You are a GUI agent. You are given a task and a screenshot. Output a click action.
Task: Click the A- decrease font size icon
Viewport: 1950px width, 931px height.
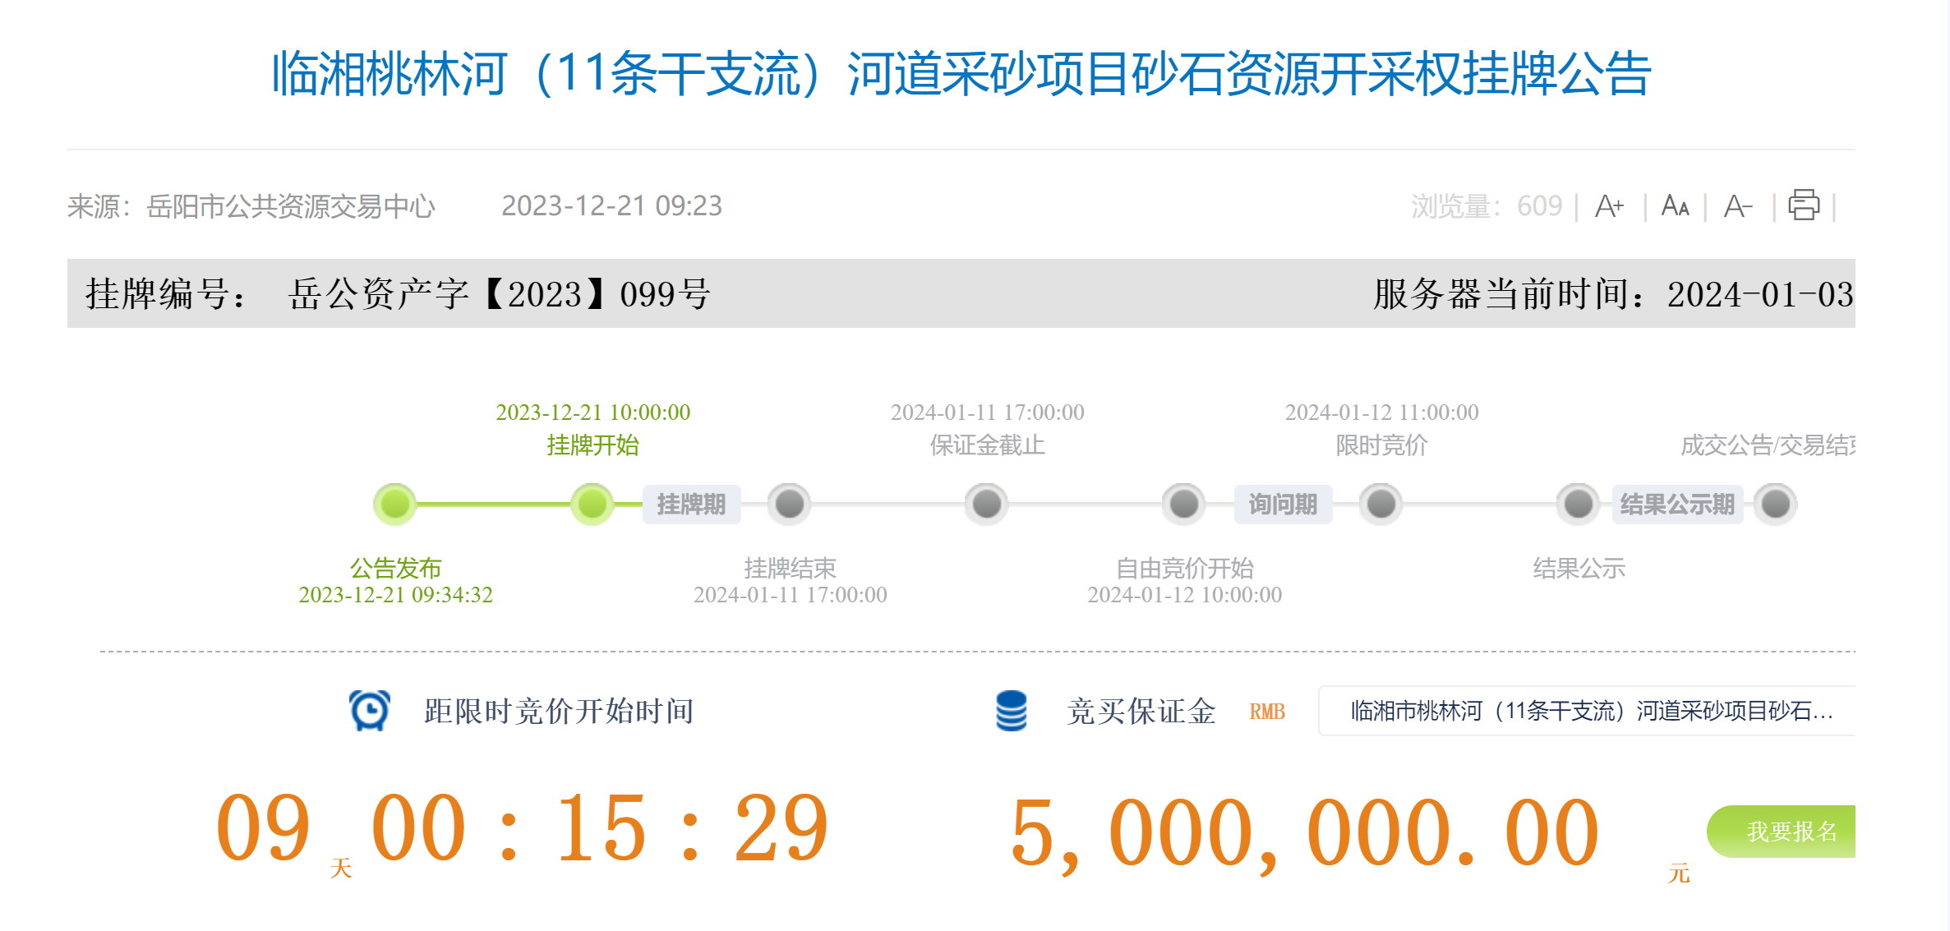coord(1737,205)
